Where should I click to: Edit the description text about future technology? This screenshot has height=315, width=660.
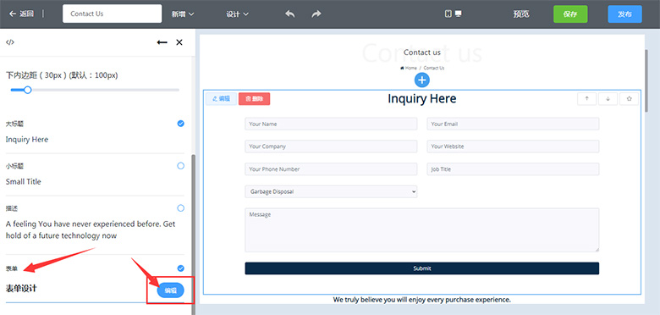91,229
